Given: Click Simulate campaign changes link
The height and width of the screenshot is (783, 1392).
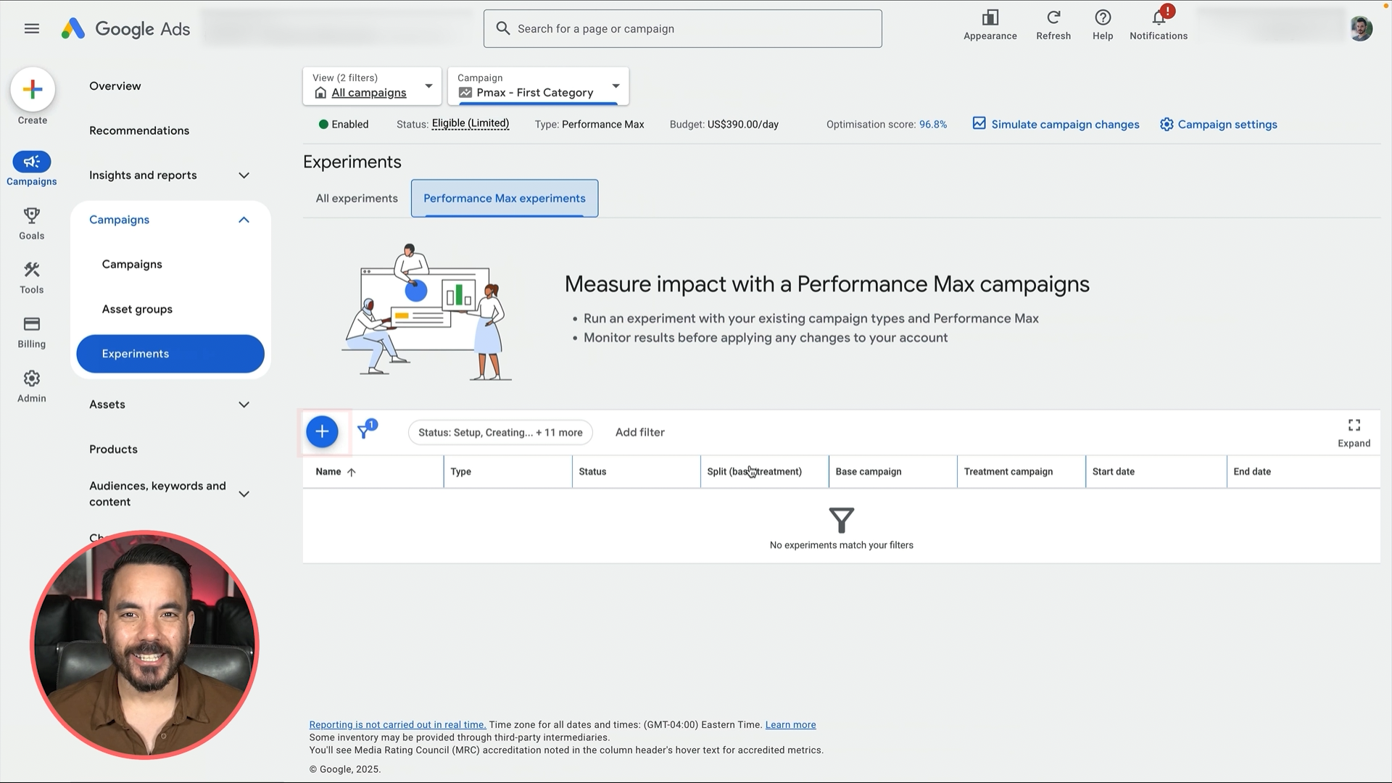Looking at the screenshot, I should [1065, 125].
